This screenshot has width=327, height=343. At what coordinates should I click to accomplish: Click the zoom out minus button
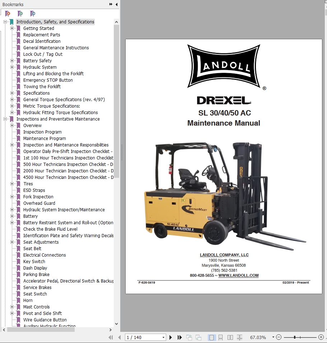[279, 337]
